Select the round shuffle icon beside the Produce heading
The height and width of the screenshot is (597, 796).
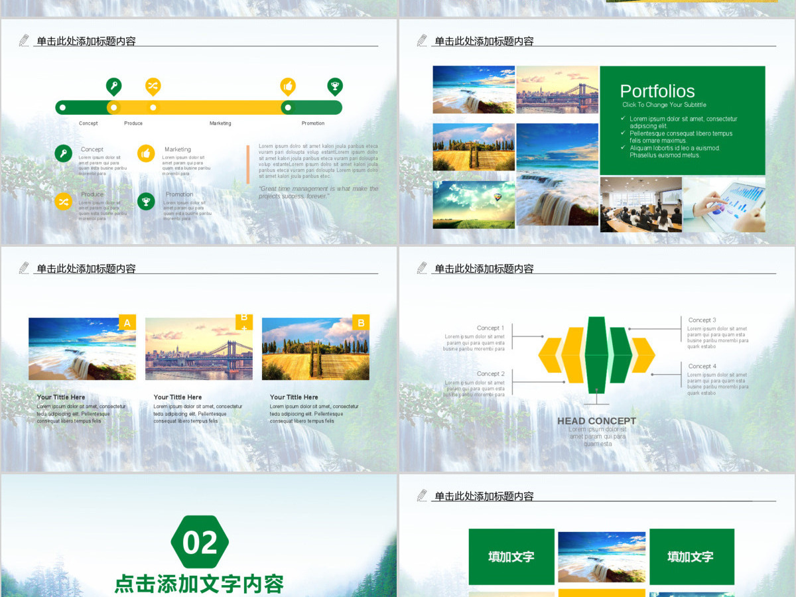[x=63, y=202]
